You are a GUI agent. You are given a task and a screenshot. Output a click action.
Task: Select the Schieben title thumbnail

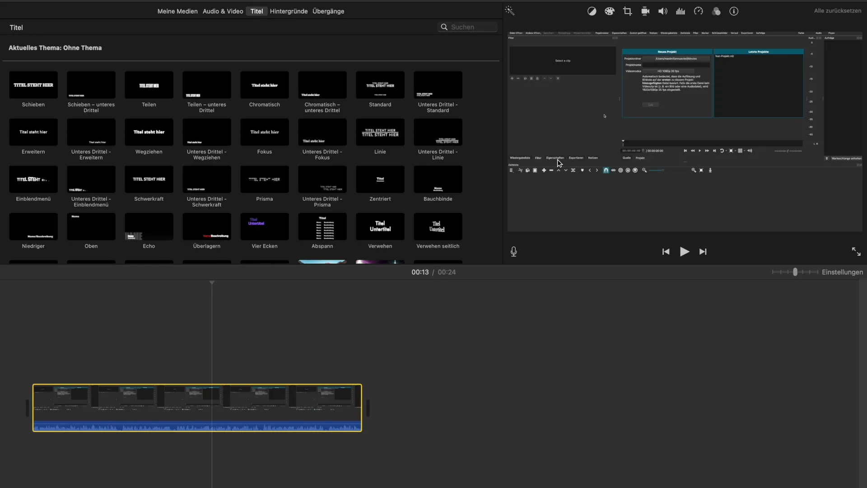click(33, 85)
